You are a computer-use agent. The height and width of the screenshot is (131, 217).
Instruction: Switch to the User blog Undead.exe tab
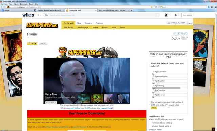[49, 10]
